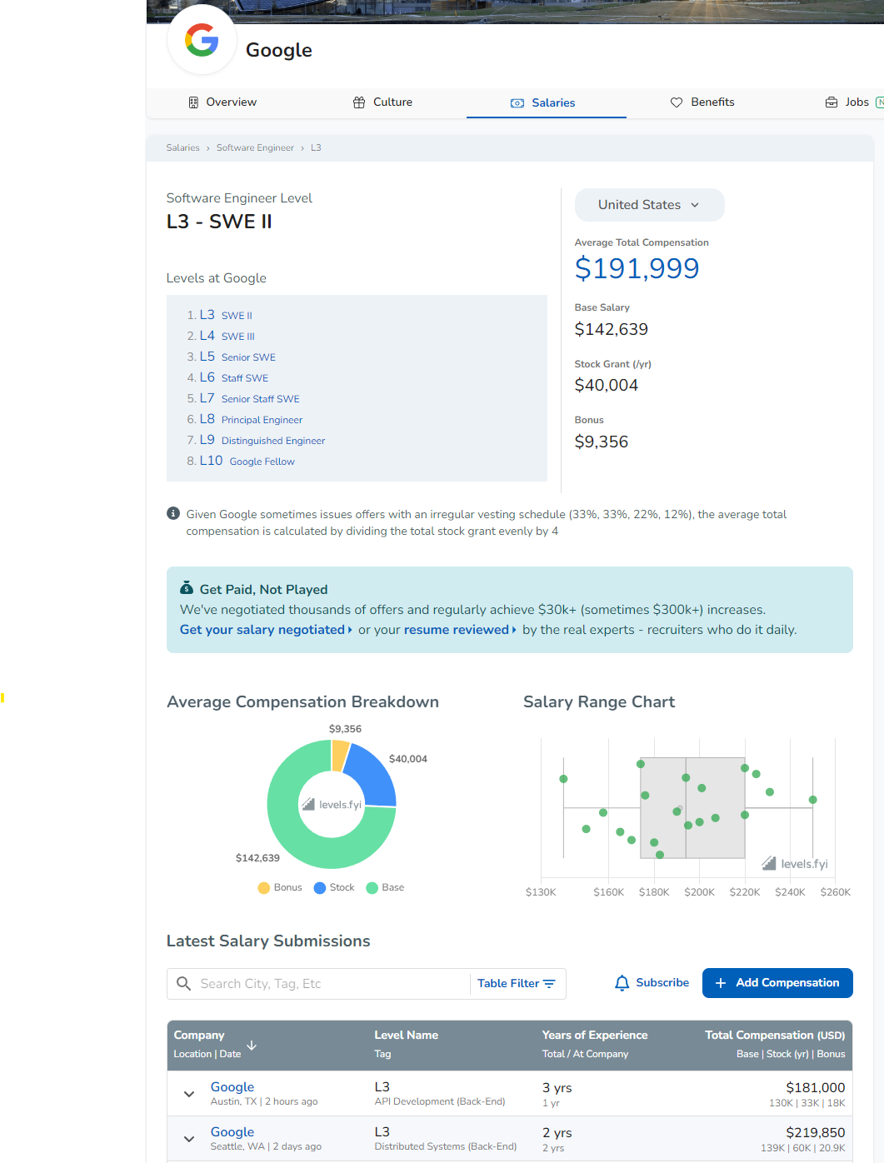Click the filter lines icon
The image size is (884, 1163).
[x=549, y=984]
